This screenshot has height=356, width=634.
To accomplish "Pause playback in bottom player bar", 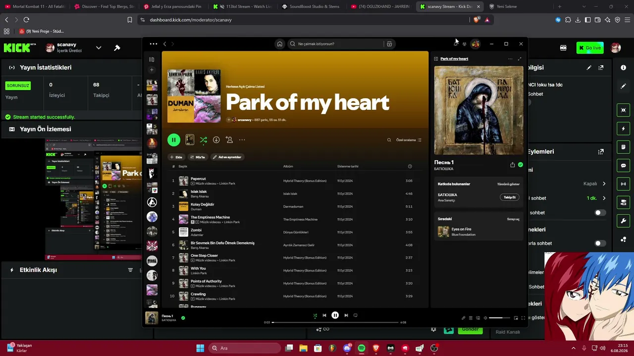I will pyautogui.click(x=335, y=315).
